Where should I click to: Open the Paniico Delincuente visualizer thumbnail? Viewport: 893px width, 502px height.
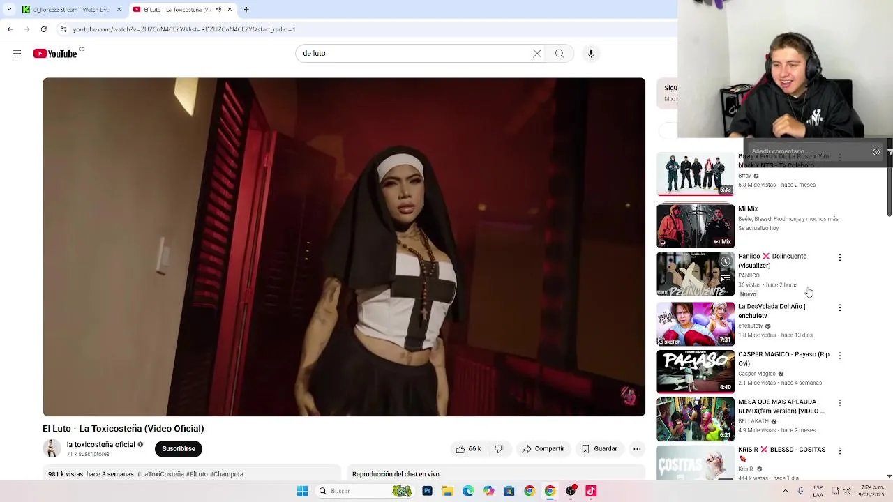pos(696,275)
